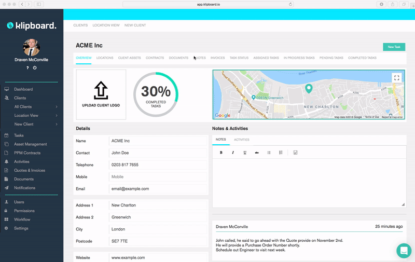Open Documents in the sidebar
This screenshot has height=262, width=415.
[23, 179]
